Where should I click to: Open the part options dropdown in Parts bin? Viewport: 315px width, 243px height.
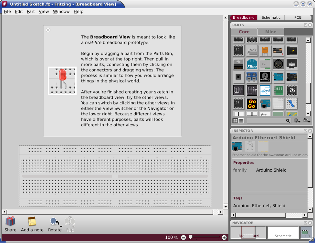coord(297,121)
